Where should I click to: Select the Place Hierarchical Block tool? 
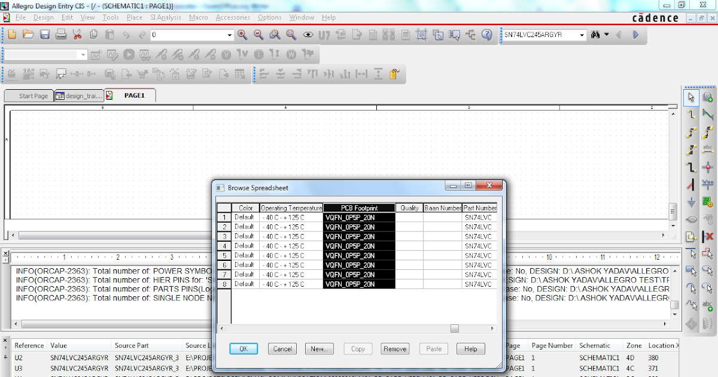[708, 202]
